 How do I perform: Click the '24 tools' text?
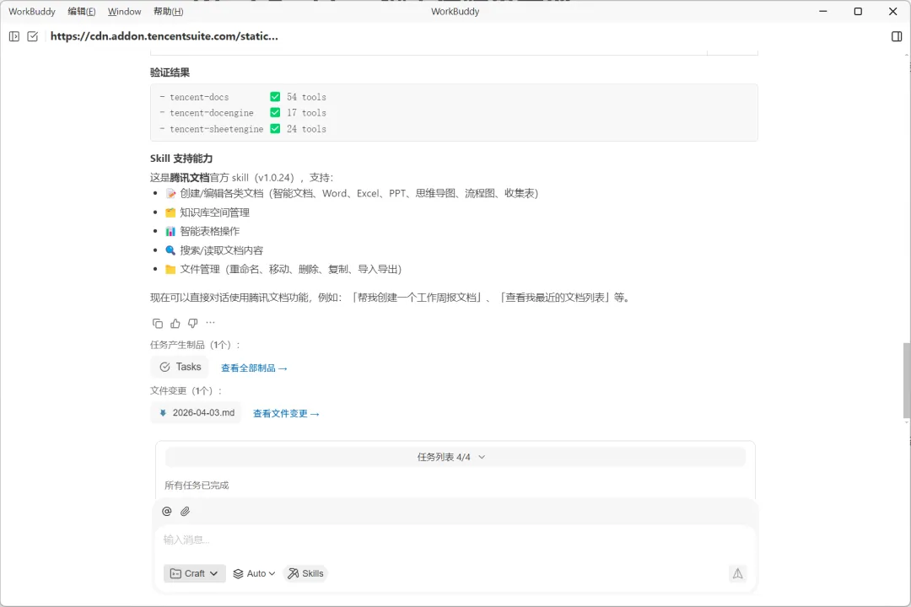[x=306, y=129]
